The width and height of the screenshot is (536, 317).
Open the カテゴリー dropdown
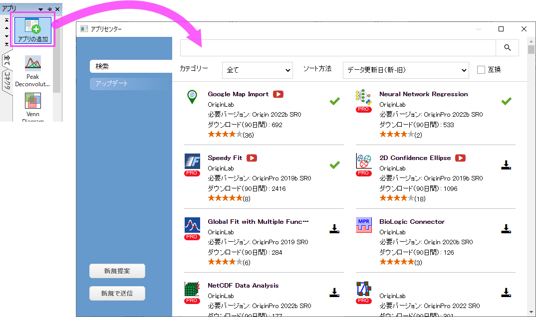coord(258,70)
